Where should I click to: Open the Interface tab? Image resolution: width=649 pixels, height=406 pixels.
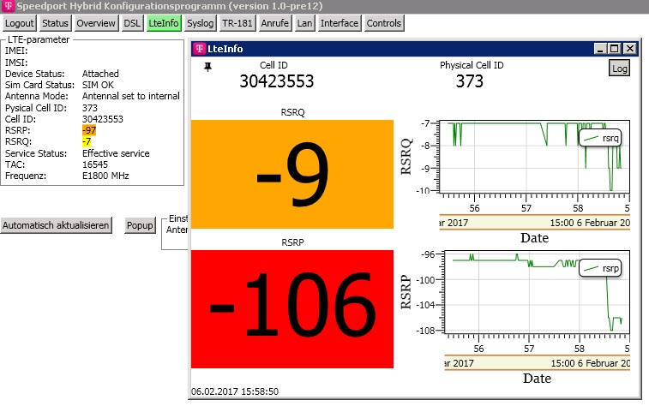pos(340,23)
